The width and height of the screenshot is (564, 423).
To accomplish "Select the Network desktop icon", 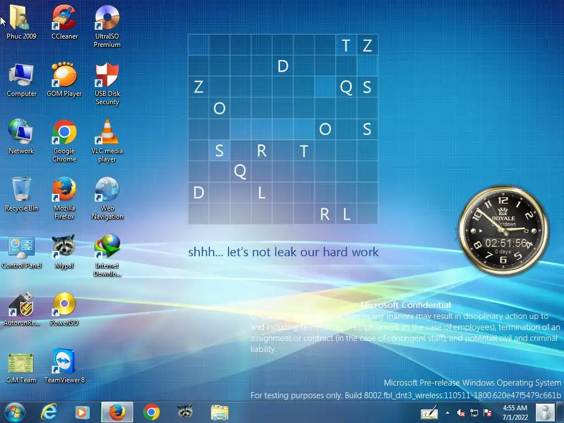I will coord(21,137).
